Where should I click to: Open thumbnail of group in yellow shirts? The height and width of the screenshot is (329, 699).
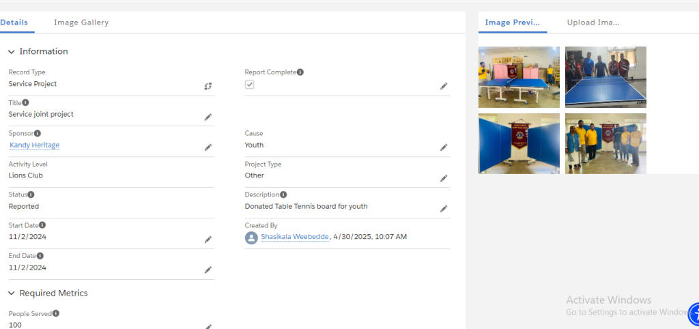[x=605, y=143]
